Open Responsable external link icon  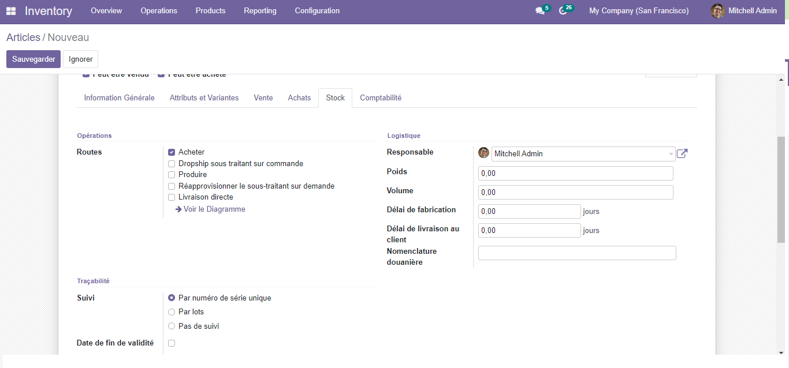(682, 153)
